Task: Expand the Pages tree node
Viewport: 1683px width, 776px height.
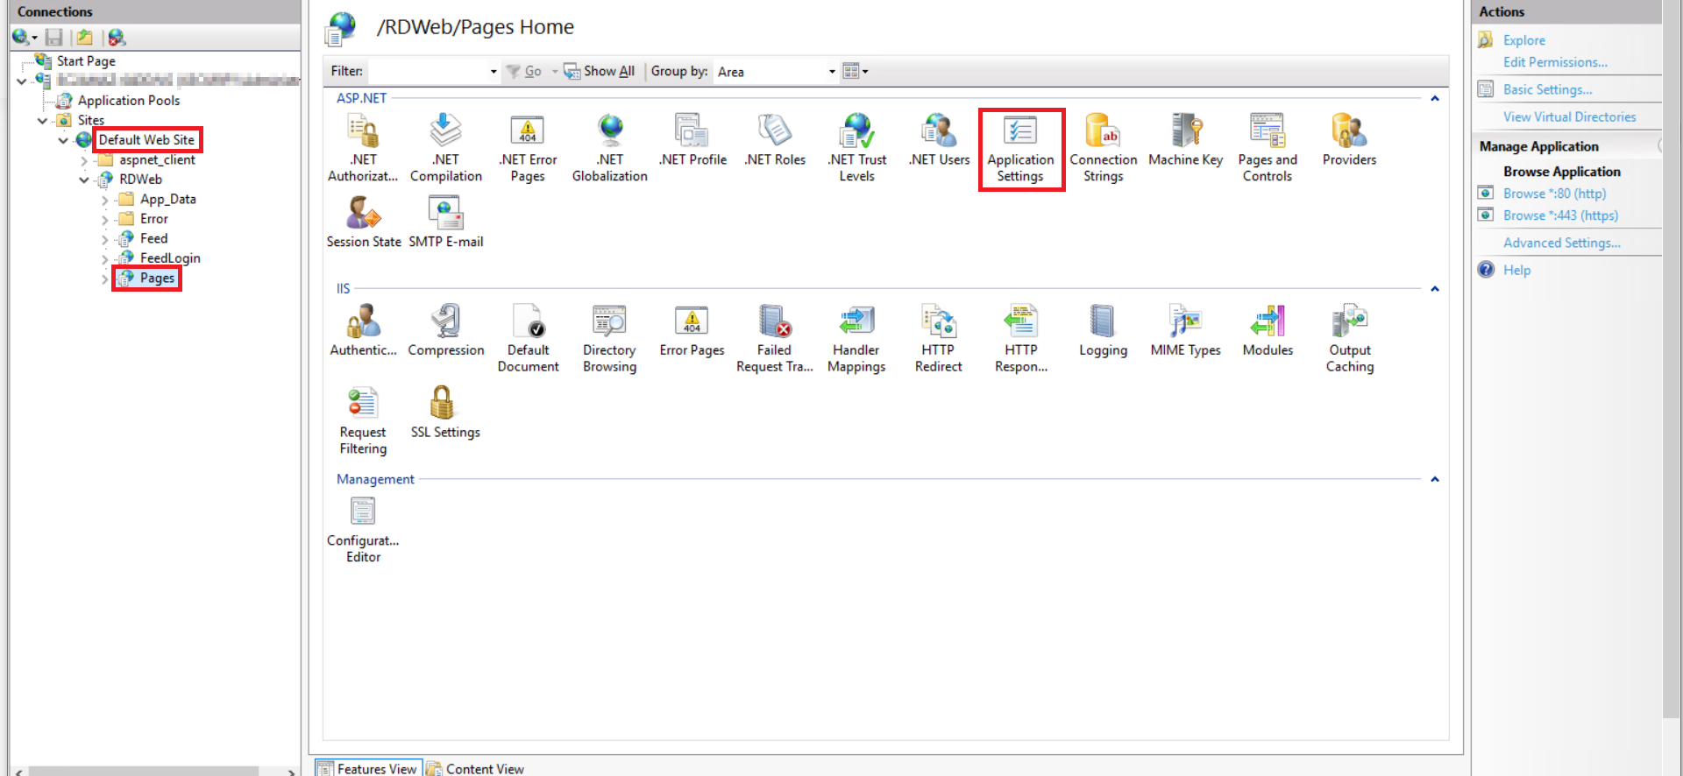Action: [105, 279]
